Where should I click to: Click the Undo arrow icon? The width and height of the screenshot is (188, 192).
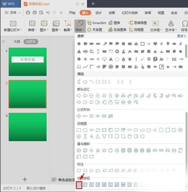point(48,13)
